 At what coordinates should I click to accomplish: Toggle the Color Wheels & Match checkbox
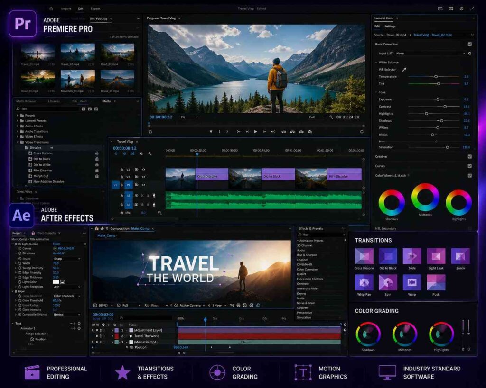[x=469, y=176]
